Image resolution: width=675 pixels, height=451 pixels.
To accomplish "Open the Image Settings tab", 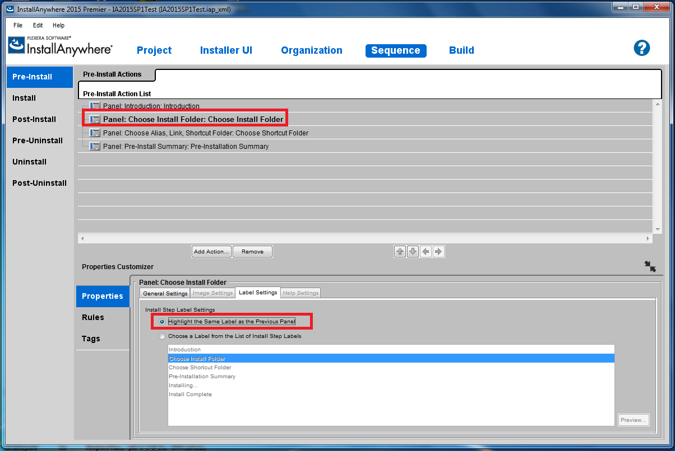I will [x=212, y=293].
